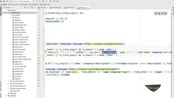Expand the twentytwentytwo folder

(x=8, y=88)
